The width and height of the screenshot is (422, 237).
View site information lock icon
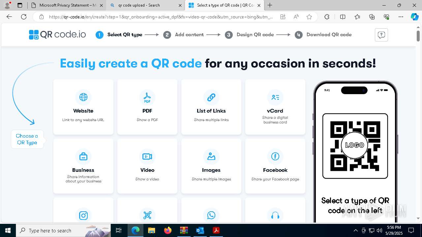(x=42, y=17)
